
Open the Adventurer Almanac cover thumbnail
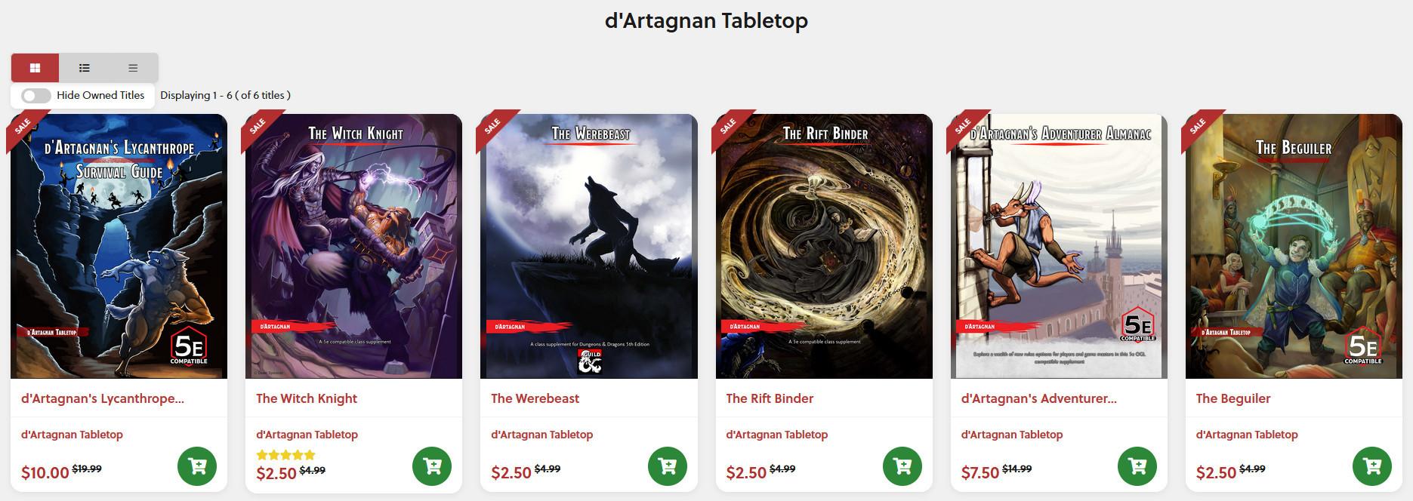(x=1059, y=246)
